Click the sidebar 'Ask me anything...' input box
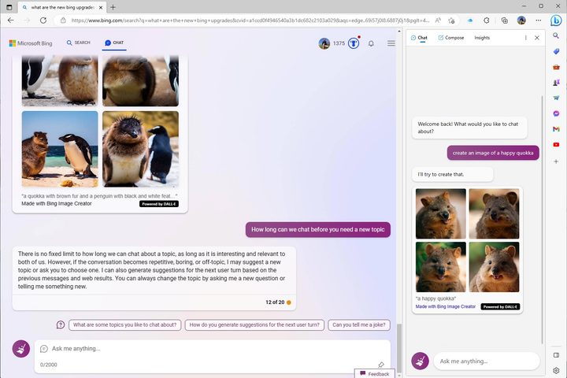Image resolution: width=567 pixels, height=378 pixels. point(487,361)
